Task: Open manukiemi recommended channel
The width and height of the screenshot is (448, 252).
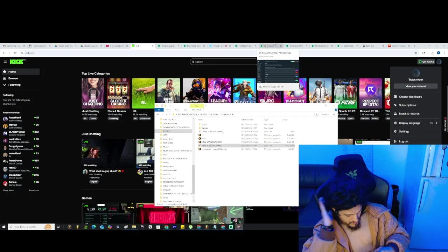Action: point(21,155)
